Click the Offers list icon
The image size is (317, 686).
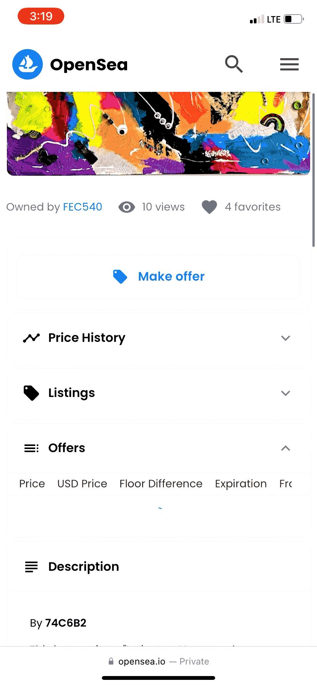(31, 448)
